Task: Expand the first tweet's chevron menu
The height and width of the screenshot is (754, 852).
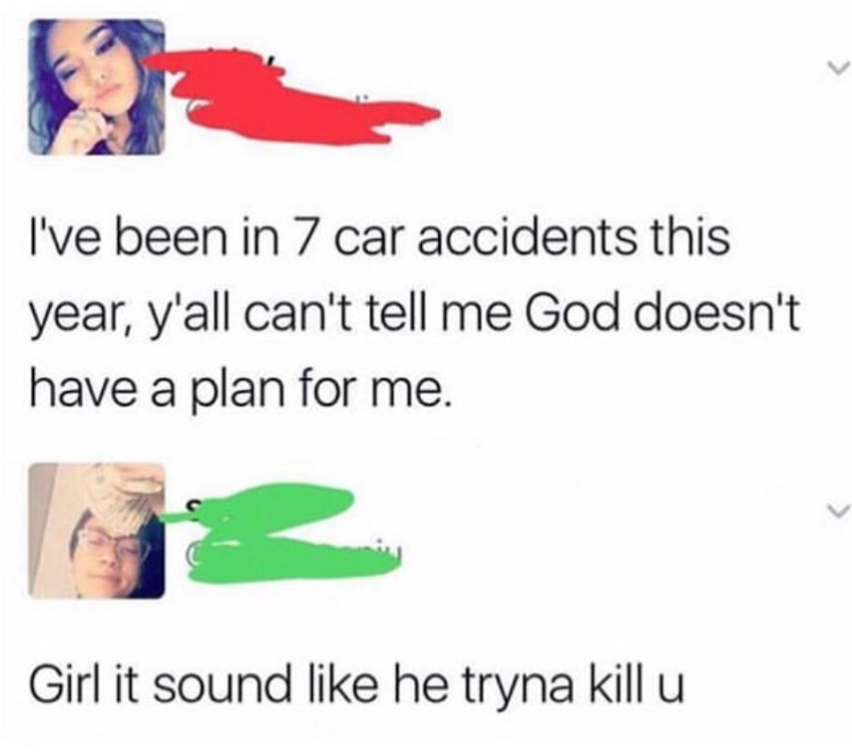Action: (x=836, y=68)
